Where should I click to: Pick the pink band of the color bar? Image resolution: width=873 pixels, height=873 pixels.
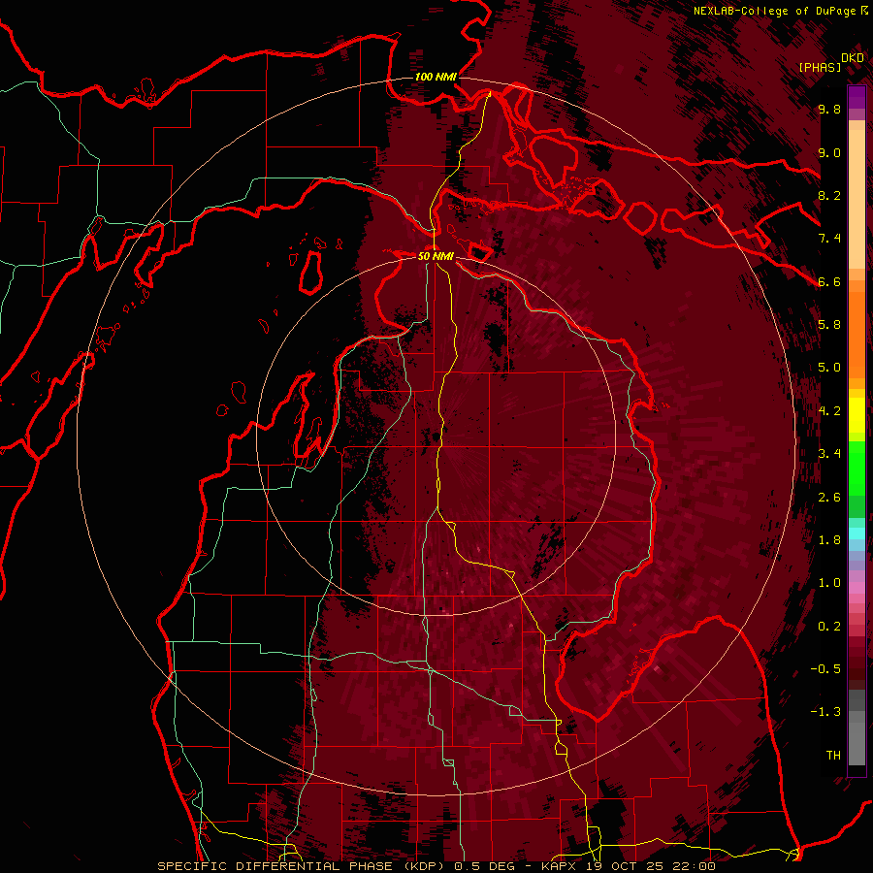857,587
